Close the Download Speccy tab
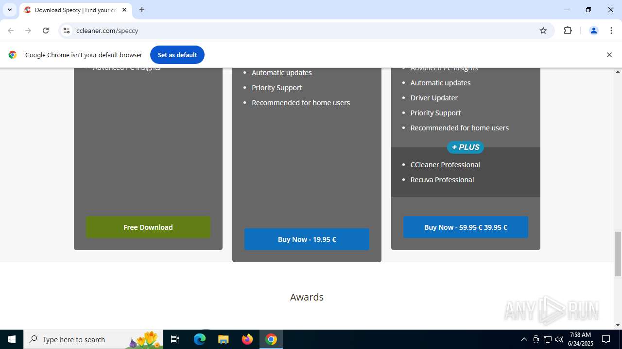Screen dimensions: 622x349 [124, 10]
